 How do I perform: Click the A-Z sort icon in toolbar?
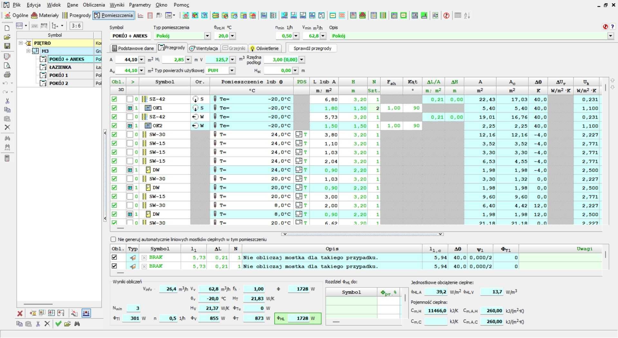467,15
